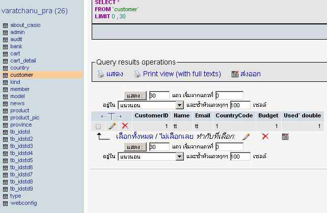327x213 pixels.
Task: Click the upper starting row field
Action: coord(229,96)
